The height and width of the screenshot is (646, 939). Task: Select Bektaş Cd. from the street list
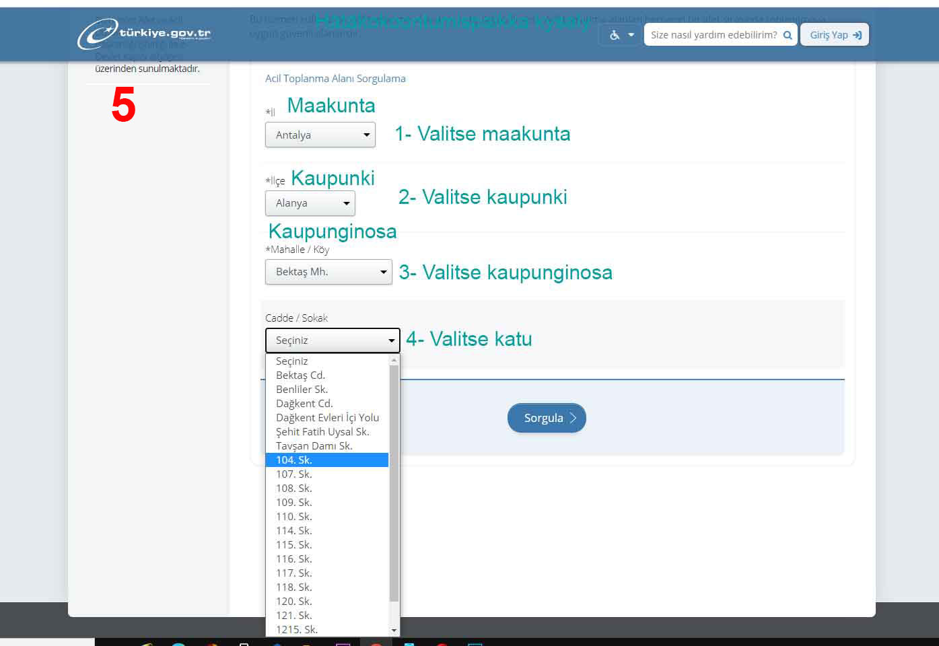300,375
